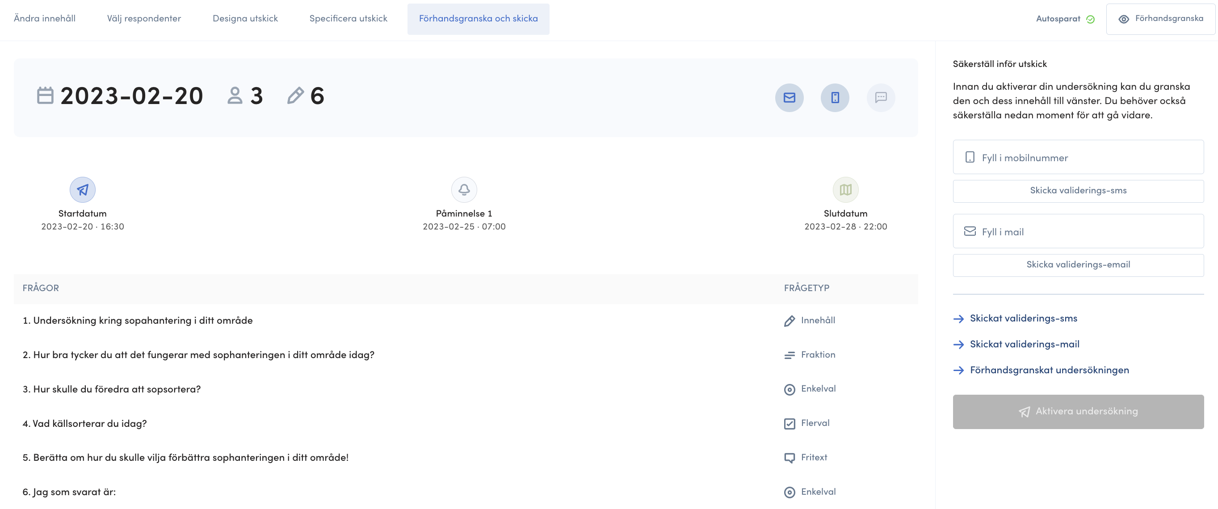Viewport: 1218px width, 509px height.
Task: Click question 6 Jag som svarat är
Action: click(69, 492)
